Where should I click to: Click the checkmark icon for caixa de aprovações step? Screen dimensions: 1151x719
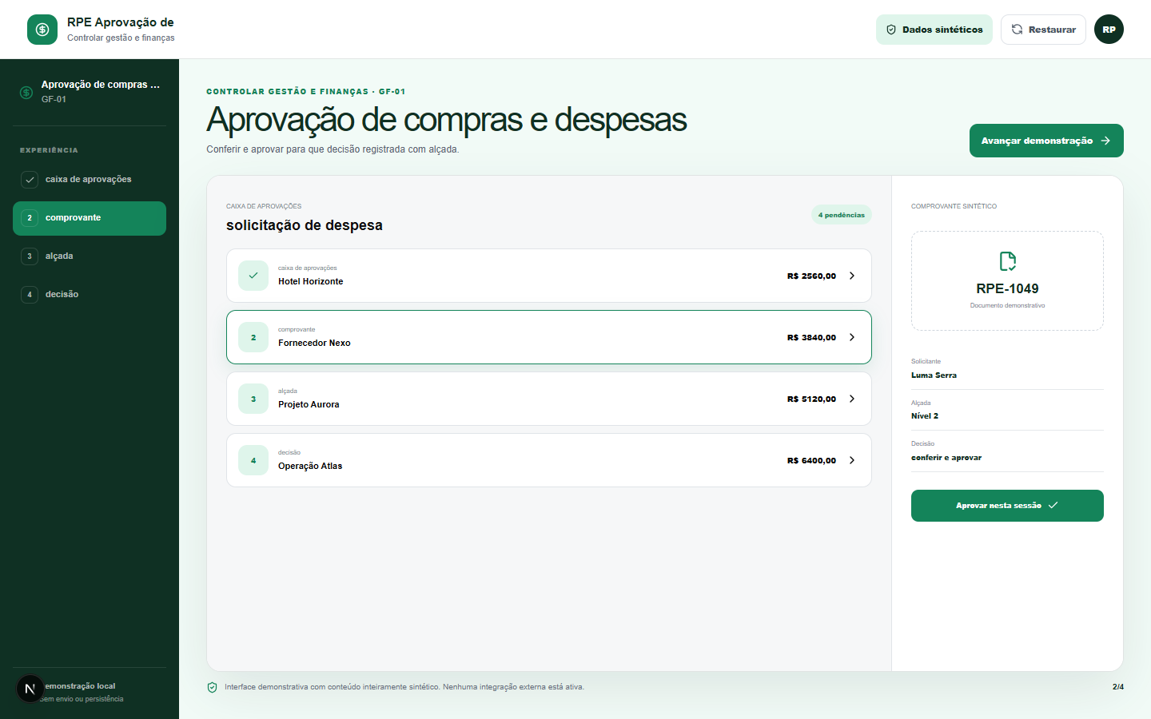coord(30,180)
